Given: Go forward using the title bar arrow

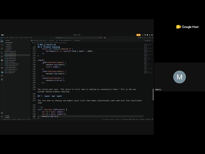Looking at the screenshot, I should (x=53, y=38).
